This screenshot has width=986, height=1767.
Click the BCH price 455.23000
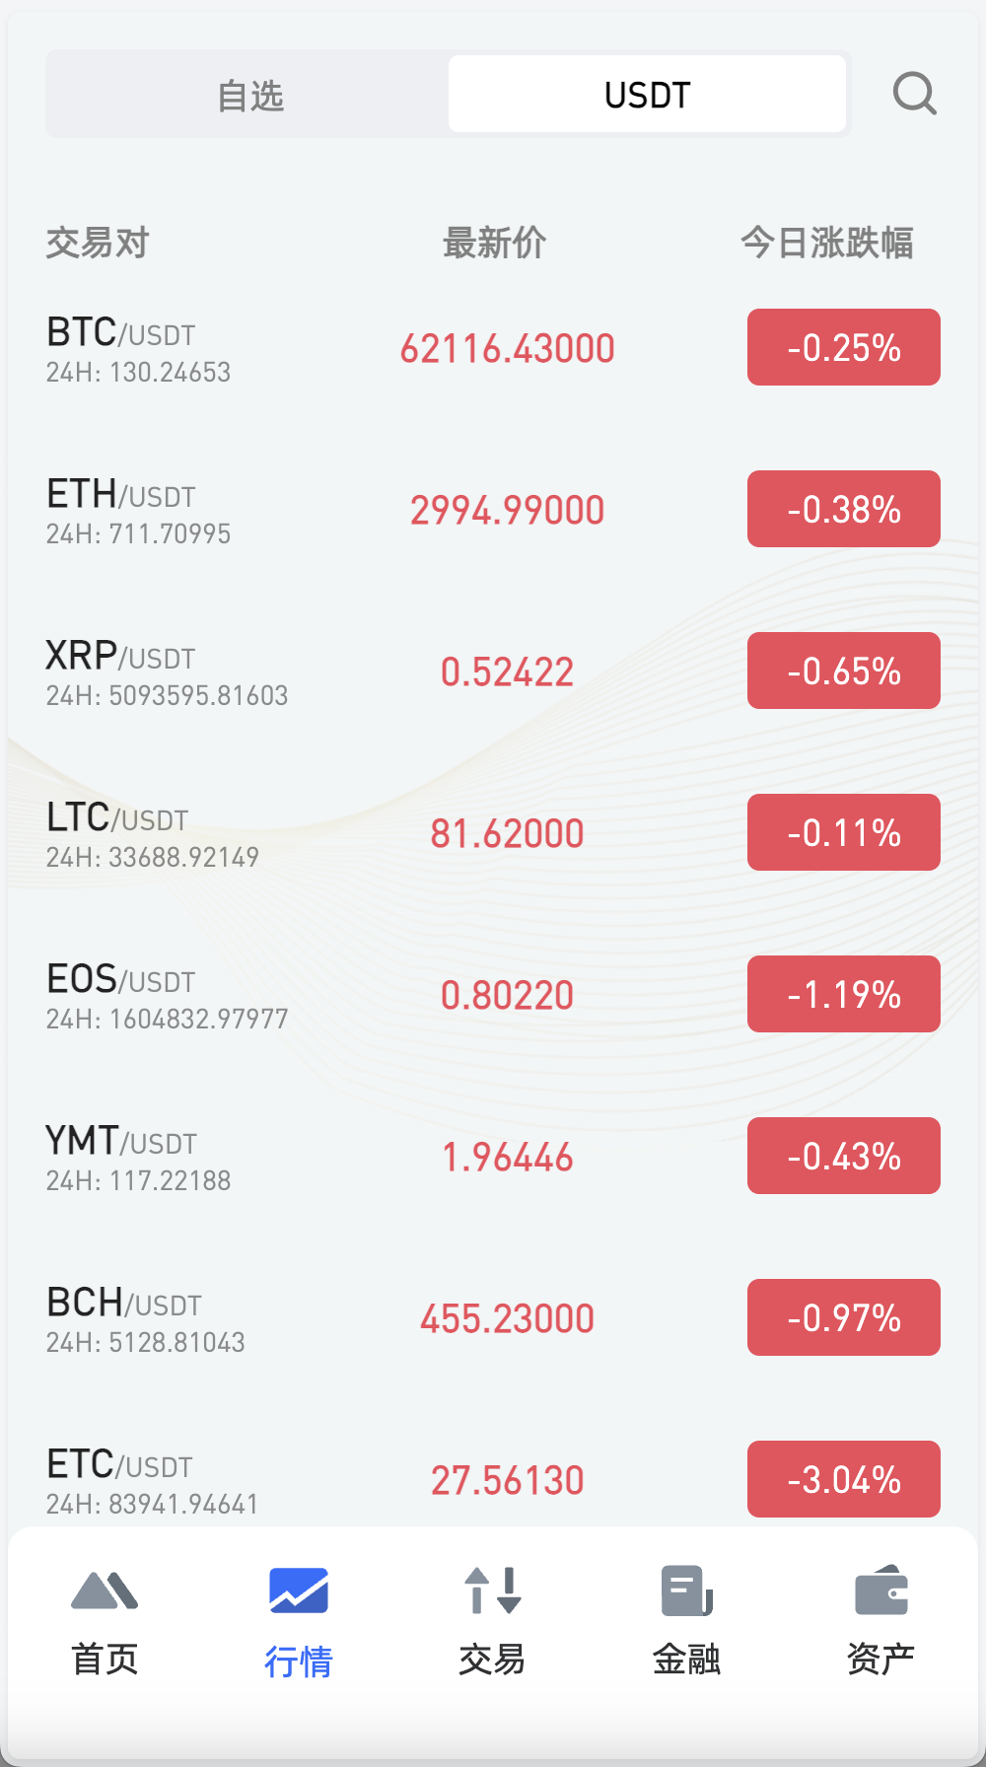(x=507, y=1318)
